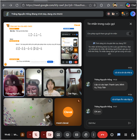Open the activities grid icon
Image resolution: width=137 pixels, height=140 pixels.
point(126,135)
